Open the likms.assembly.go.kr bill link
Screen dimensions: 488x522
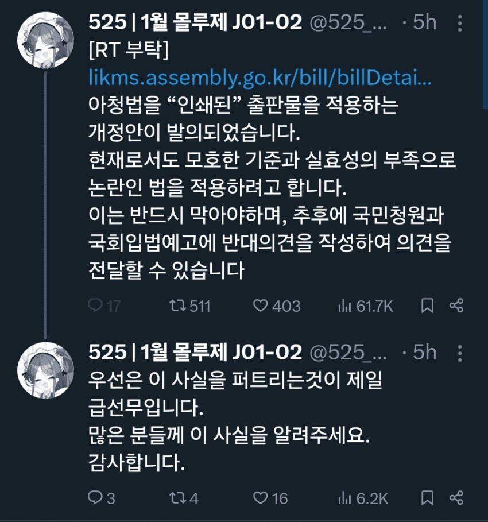coord(260,78)
